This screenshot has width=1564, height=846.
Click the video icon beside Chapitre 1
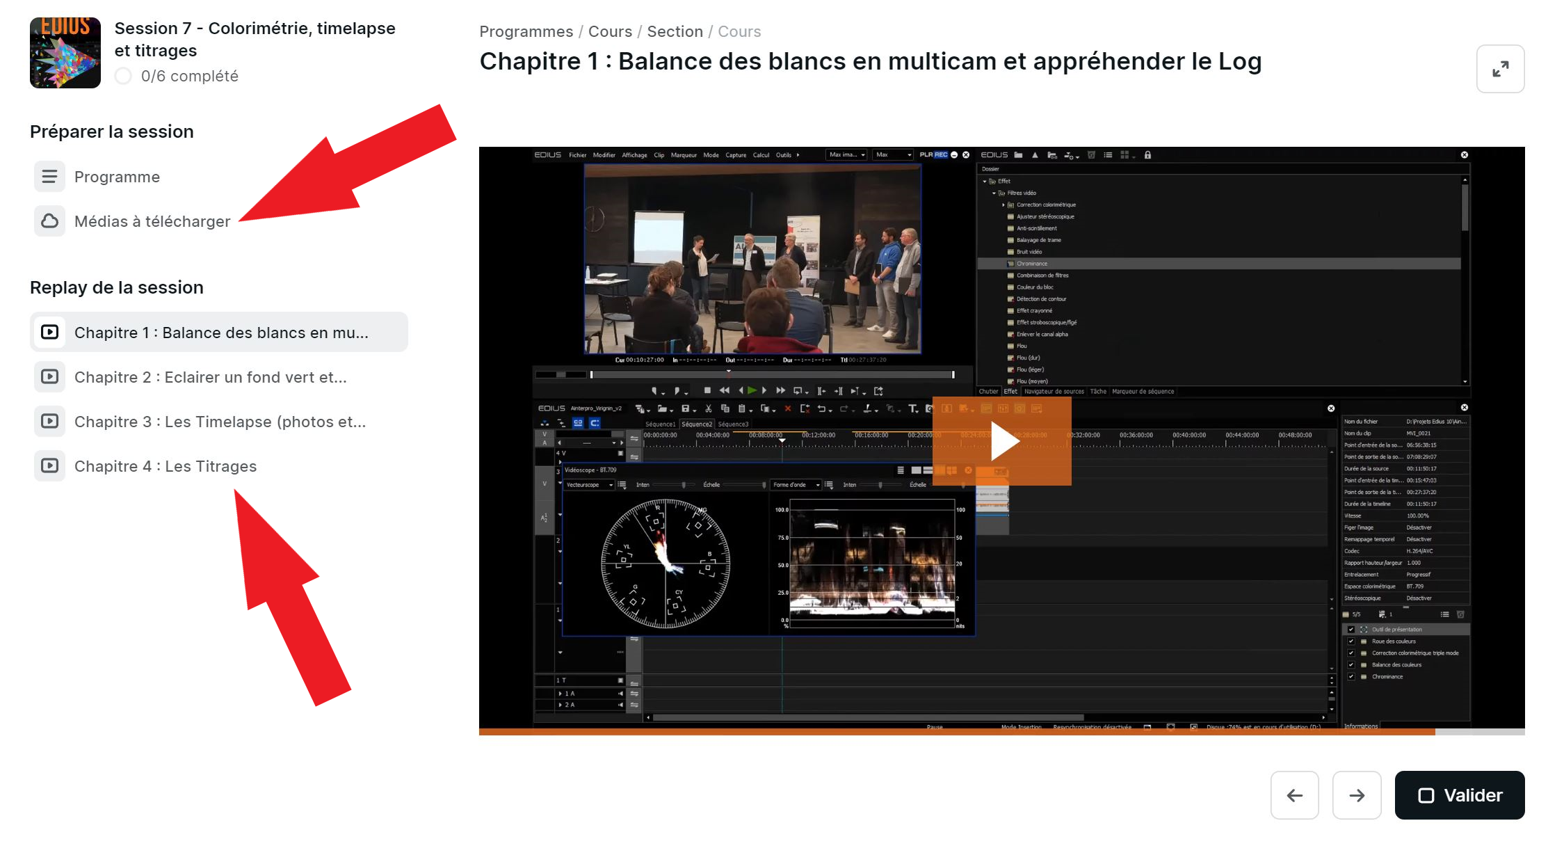tap(49, 332)
